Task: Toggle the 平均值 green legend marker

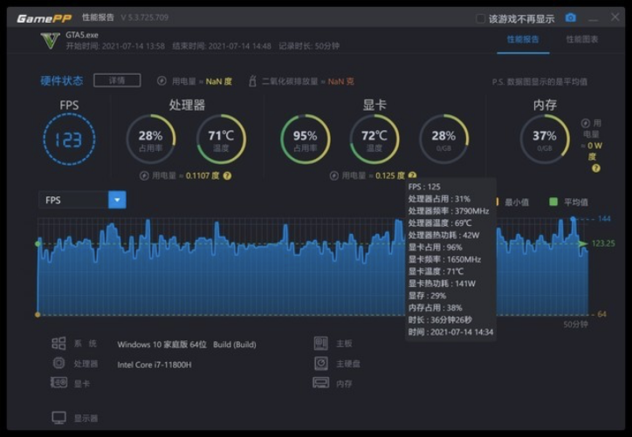Action: [553, 202]
